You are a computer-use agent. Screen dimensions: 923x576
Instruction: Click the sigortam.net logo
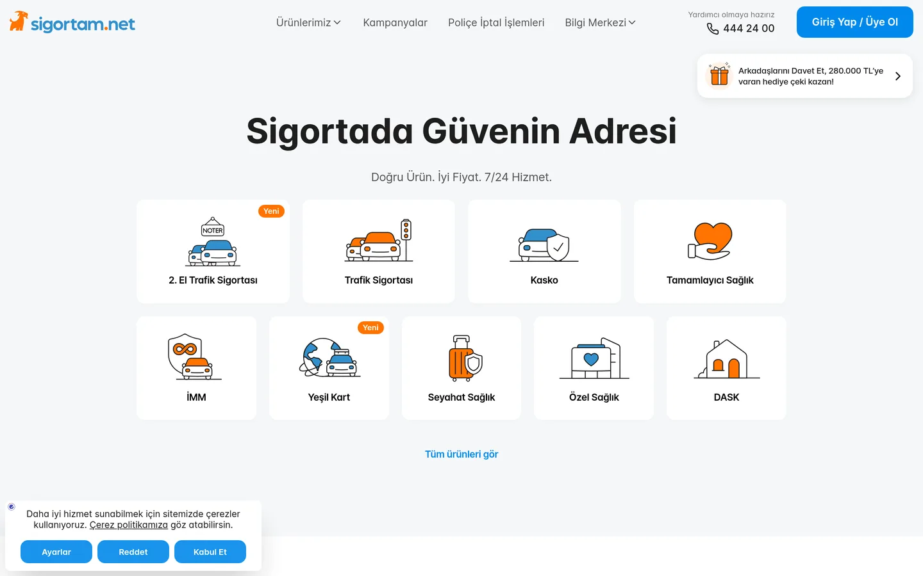coord(72,22)
